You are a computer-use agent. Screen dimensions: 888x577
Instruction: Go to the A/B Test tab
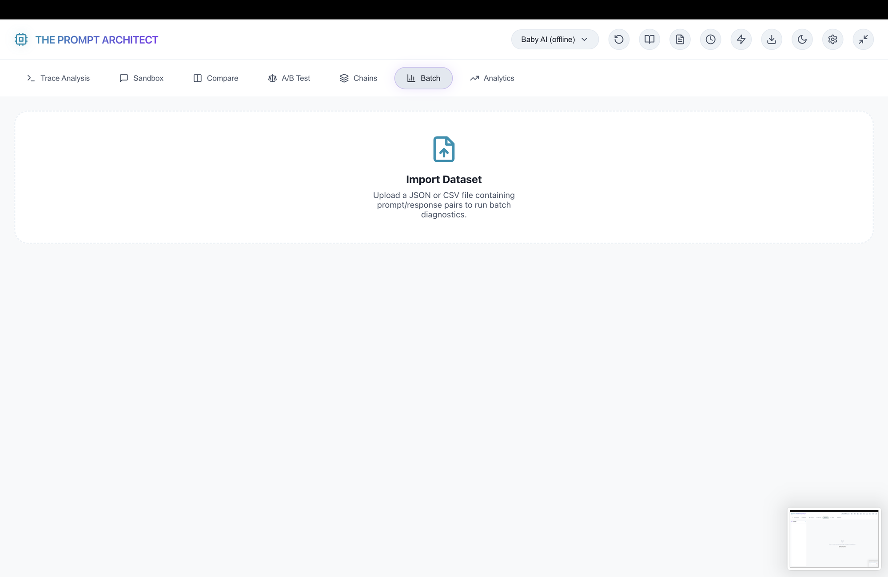pyautogui.click(x=289, y=78)
